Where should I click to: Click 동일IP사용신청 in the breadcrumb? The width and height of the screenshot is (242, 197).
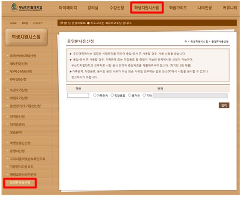[x=220, y=41]
